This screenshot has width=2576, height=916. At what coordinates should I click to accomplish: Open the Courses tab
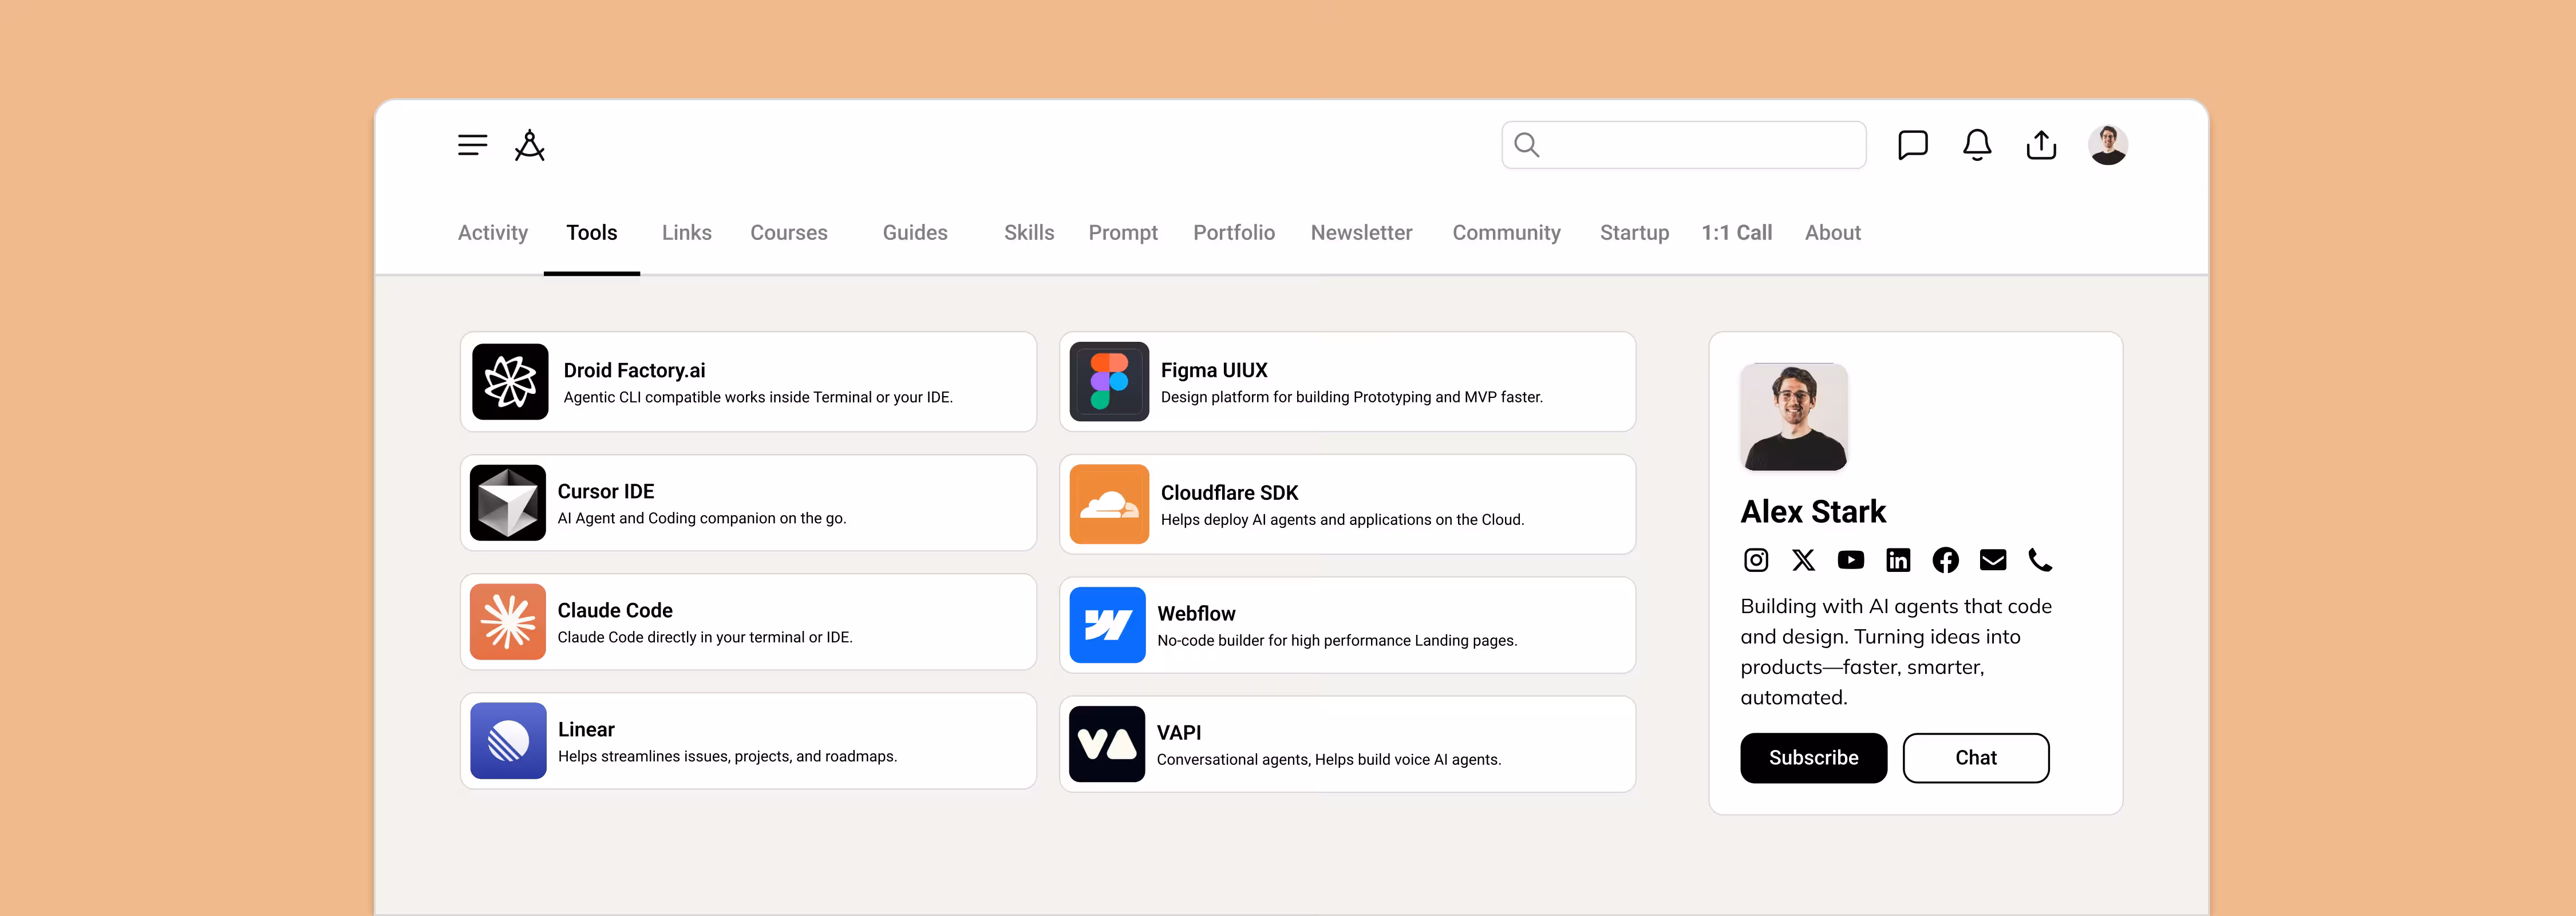[789, 233]
